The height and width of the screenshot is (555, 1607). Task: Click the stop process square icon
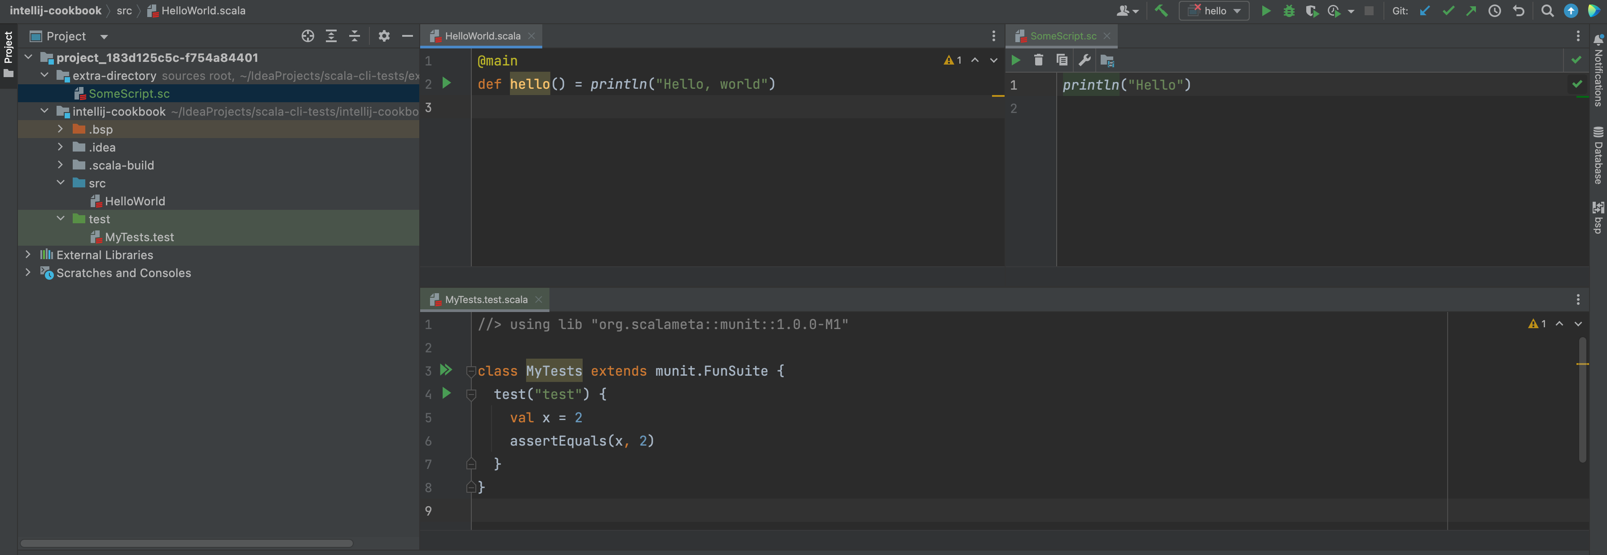tap(1369, 11)
